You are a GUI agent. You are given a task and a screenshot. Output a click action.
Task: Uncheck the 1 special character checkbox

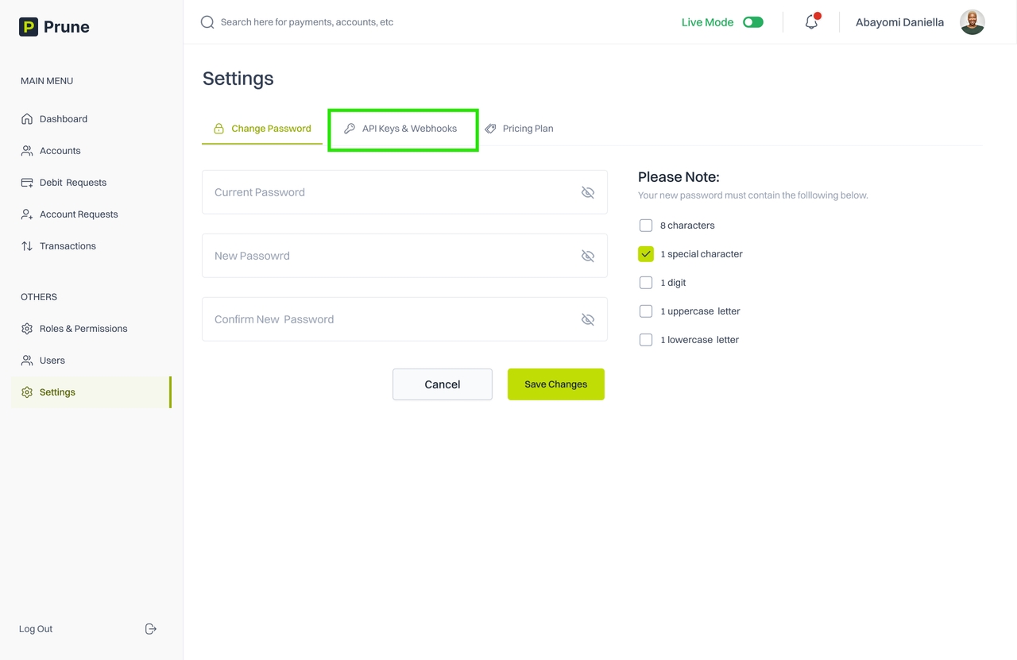pyautogui.click(x=646, y=254)
